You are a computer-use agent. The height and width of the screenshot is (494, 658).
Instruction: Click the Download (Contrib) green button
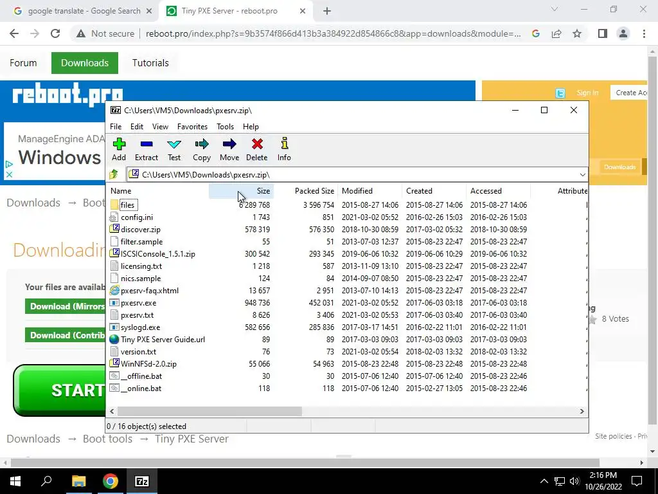pyautogui.click(x=66, y=335)
